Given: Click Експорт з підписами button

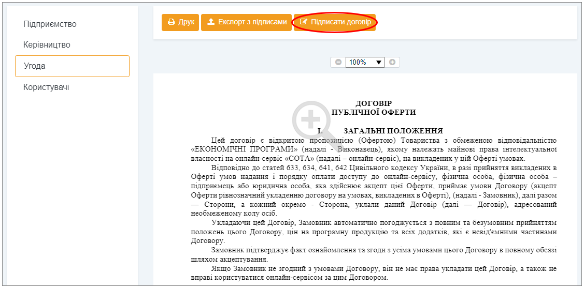Looking at the screenshot, I should pos(246,22).
